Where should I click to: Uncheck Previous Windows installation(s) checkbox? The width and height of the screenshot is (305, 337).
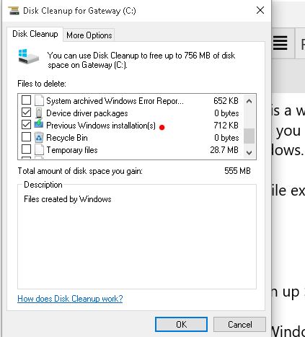click(26, 124)
